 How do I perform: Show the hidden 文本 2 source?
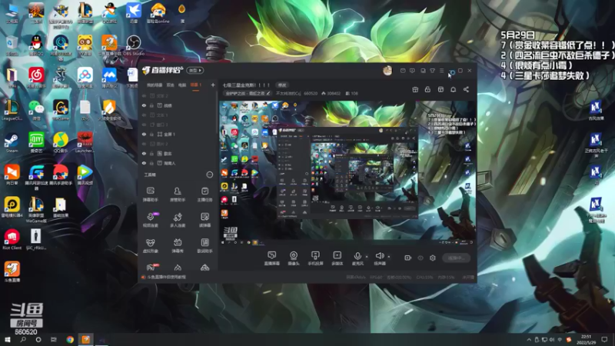point(144,95)
